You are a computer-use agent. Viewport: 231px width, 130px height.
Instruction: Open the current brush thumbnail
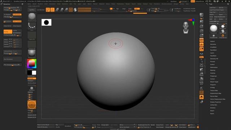tap(32, 17)
